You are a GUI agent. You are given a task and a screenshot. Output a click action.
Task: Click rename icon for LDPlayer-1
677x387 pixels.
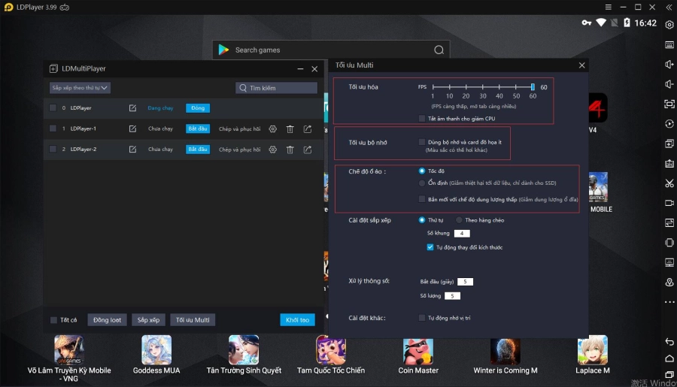click(132, 128)
